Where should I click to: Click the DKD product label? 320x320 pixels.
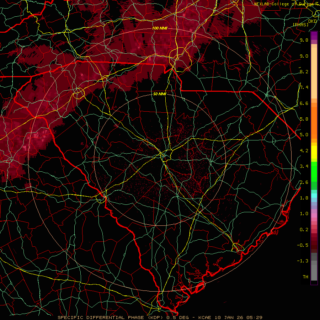[x=313, y=21]
